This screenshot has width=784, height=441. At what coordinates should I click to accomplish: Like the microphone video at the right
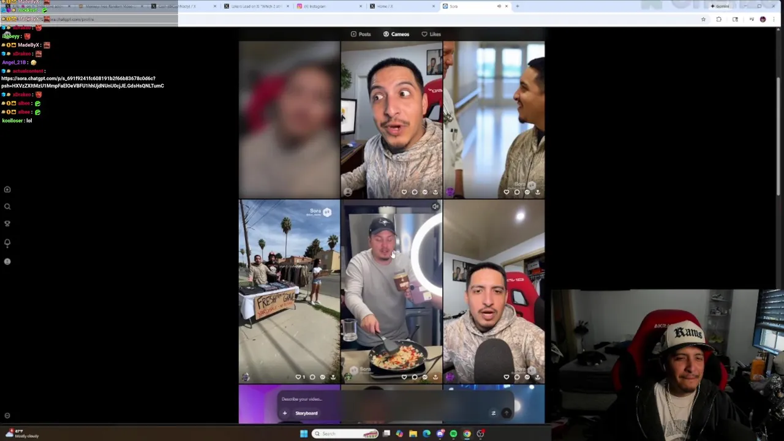coord(506,377)
